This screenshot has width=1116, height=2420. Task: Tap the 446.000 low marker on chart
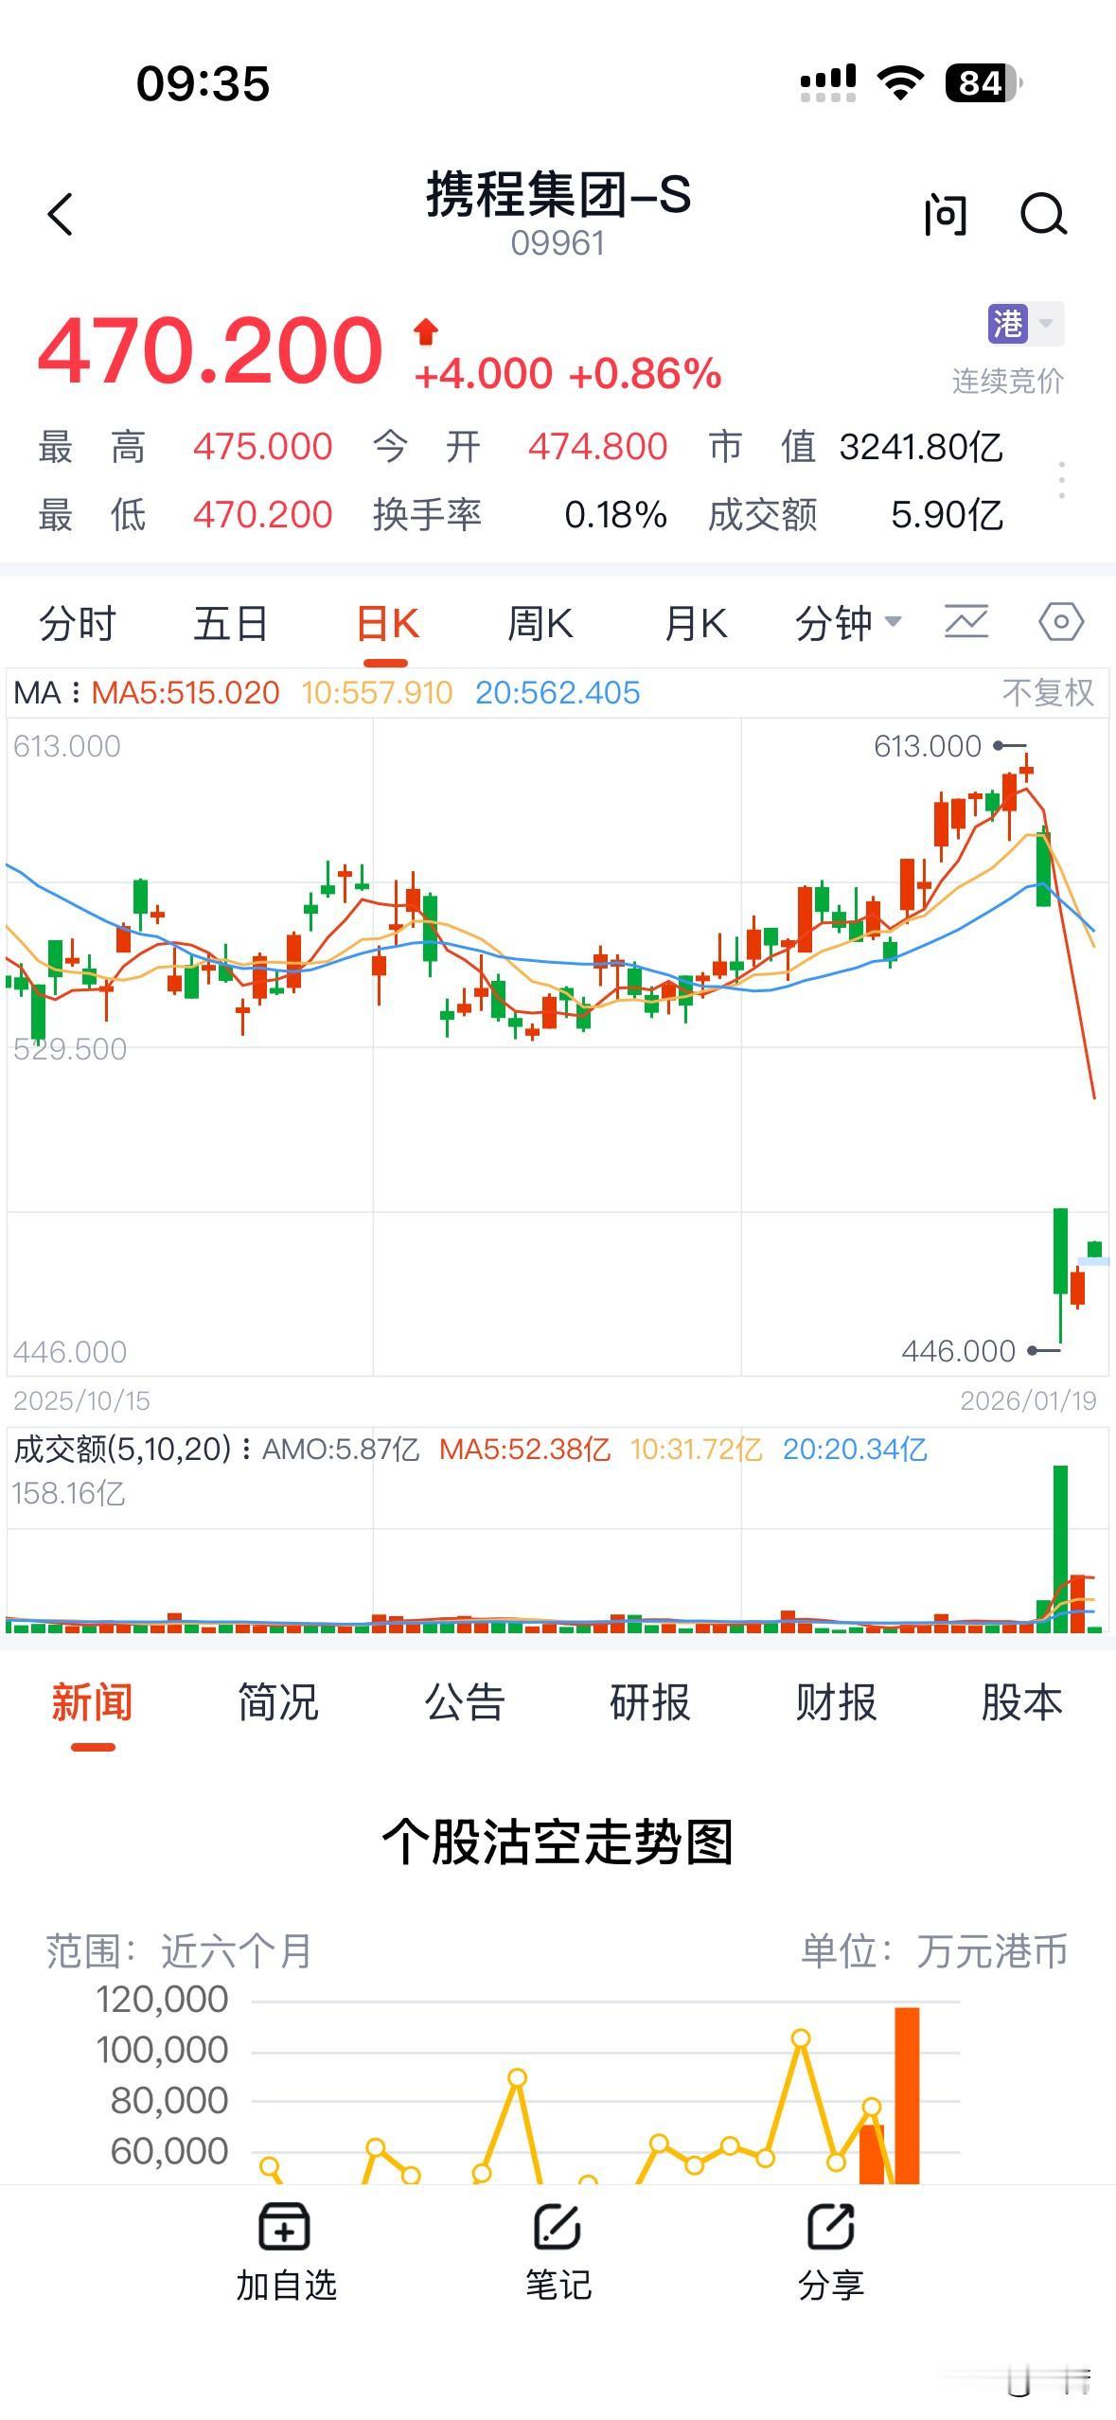(958, 1351)
